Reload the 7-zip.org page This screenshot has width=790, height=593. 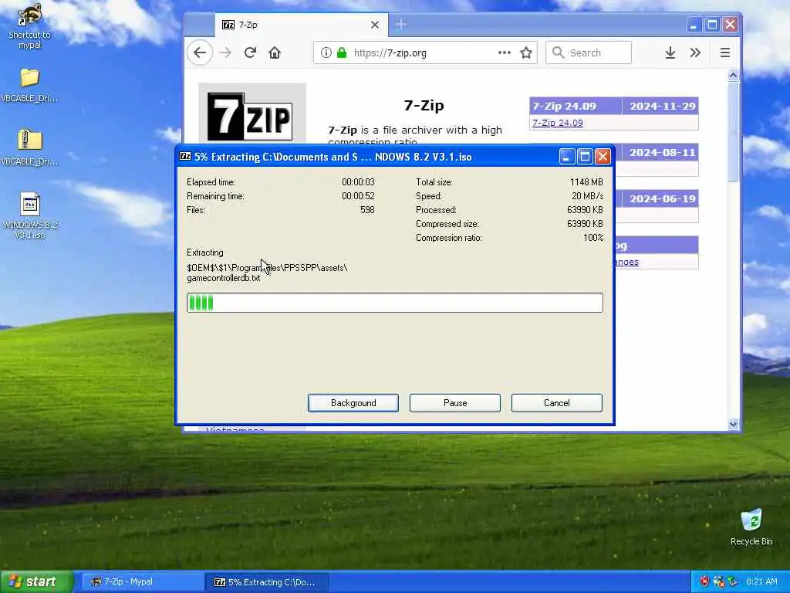(250, 53)
